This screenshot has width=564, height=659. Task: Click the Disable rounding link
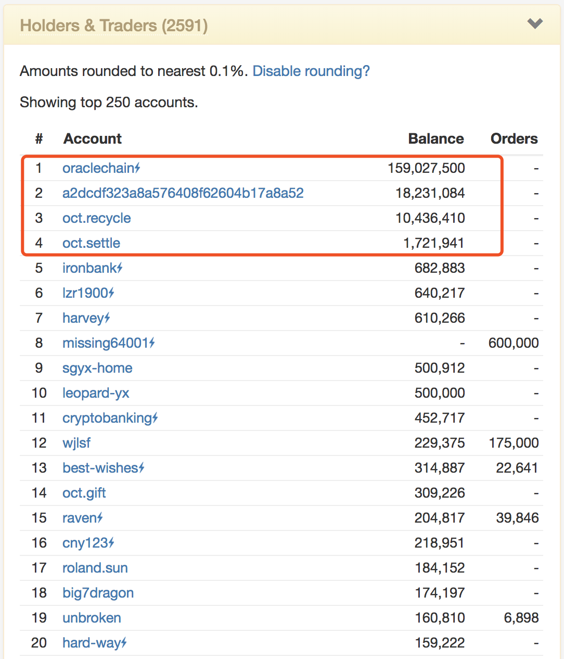311,71
